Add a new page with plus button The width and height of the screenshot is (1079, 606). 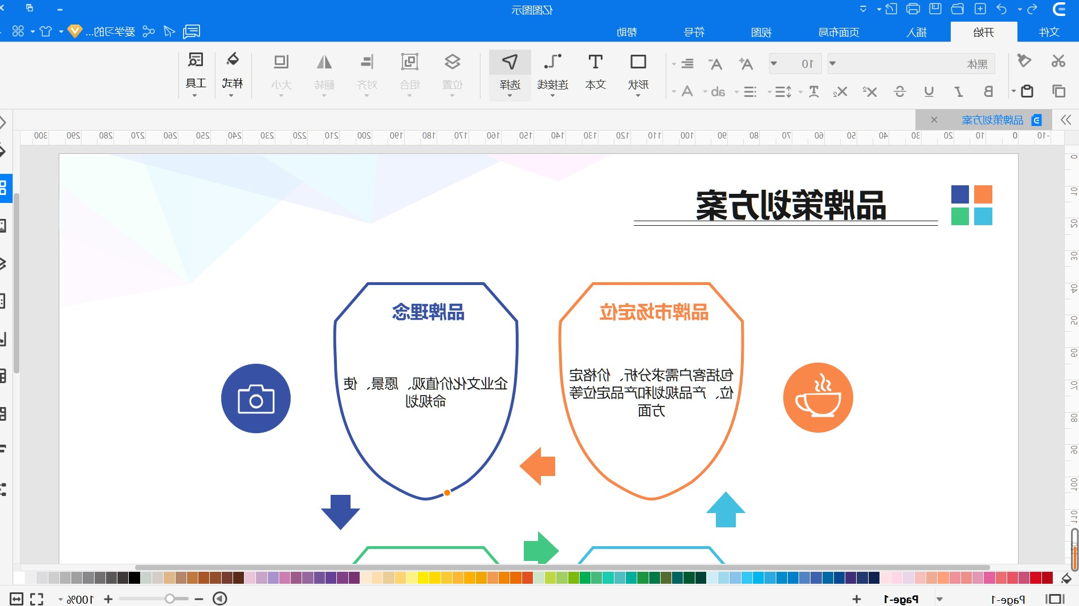pyautogui.click(x=857, y=599)
